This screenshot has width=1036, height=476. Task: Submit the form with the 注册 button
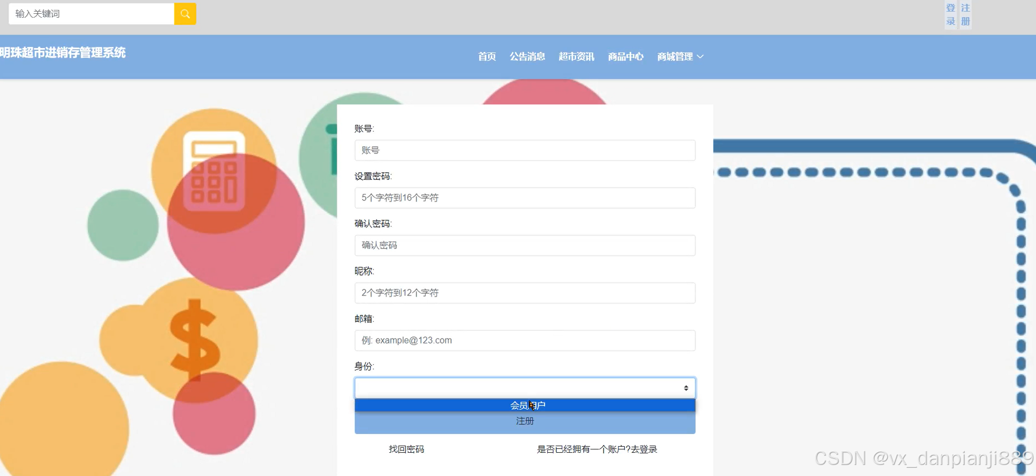pyautogui.click(x=525, y=422)
